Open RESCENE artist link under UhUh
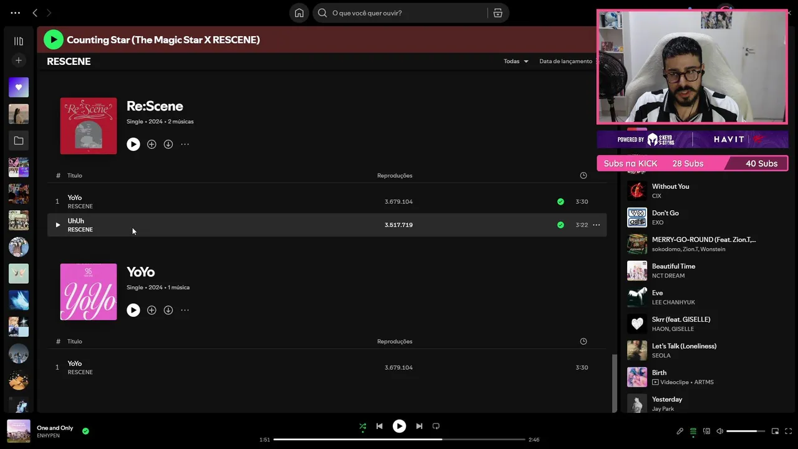This screenshot has height=449, width=798. (x=80, y=229)
